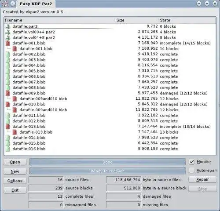Click the Stop button
220x211 pixels.
(x=202, y=189)
